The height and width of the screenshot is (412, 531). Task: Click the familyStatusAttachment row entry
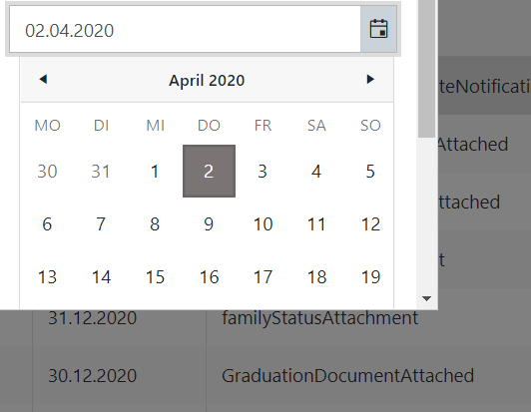[320, 318]
